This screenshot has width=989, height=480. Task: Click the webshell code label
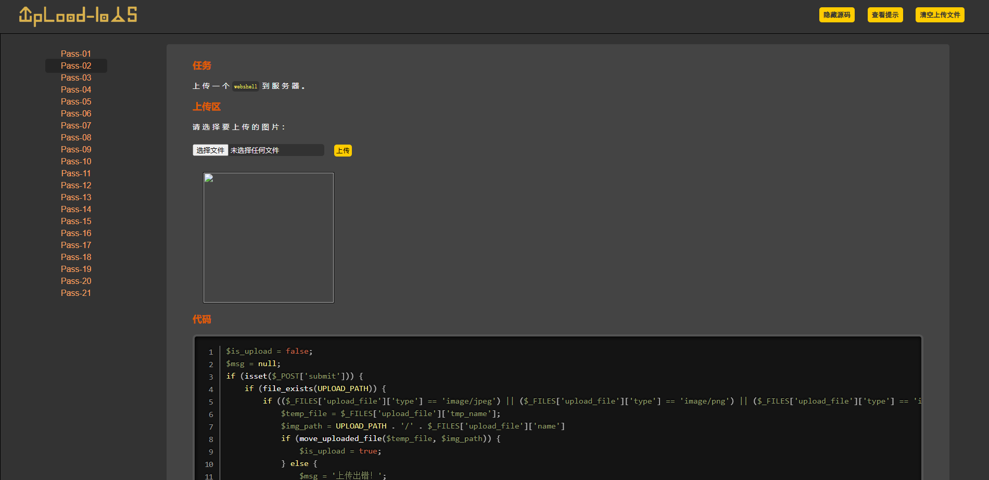coord(246,86)
